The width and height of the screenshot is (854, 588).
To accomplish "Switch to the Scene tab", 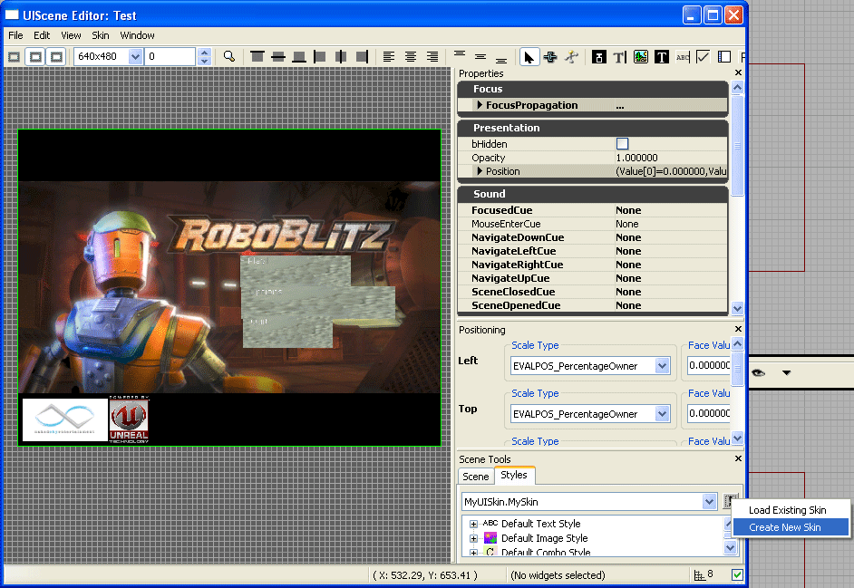I will click(475, 476).
